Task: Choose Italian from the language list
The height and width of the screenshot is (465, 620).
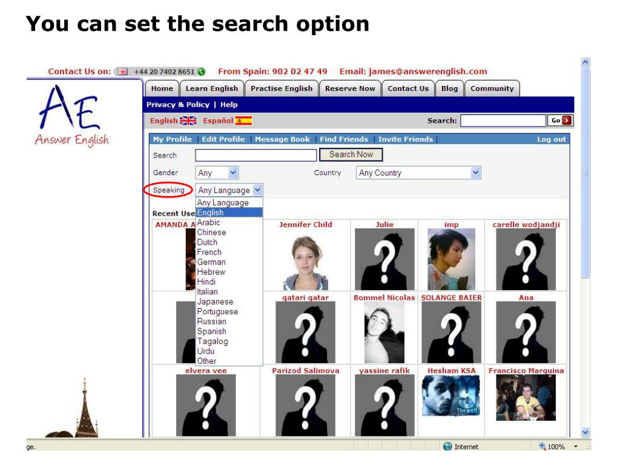Action: click(229, 291)
